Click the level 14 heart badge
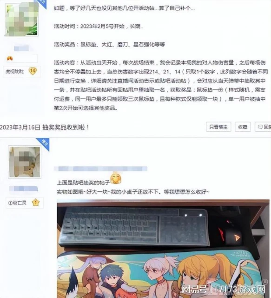 pos(33,71)
